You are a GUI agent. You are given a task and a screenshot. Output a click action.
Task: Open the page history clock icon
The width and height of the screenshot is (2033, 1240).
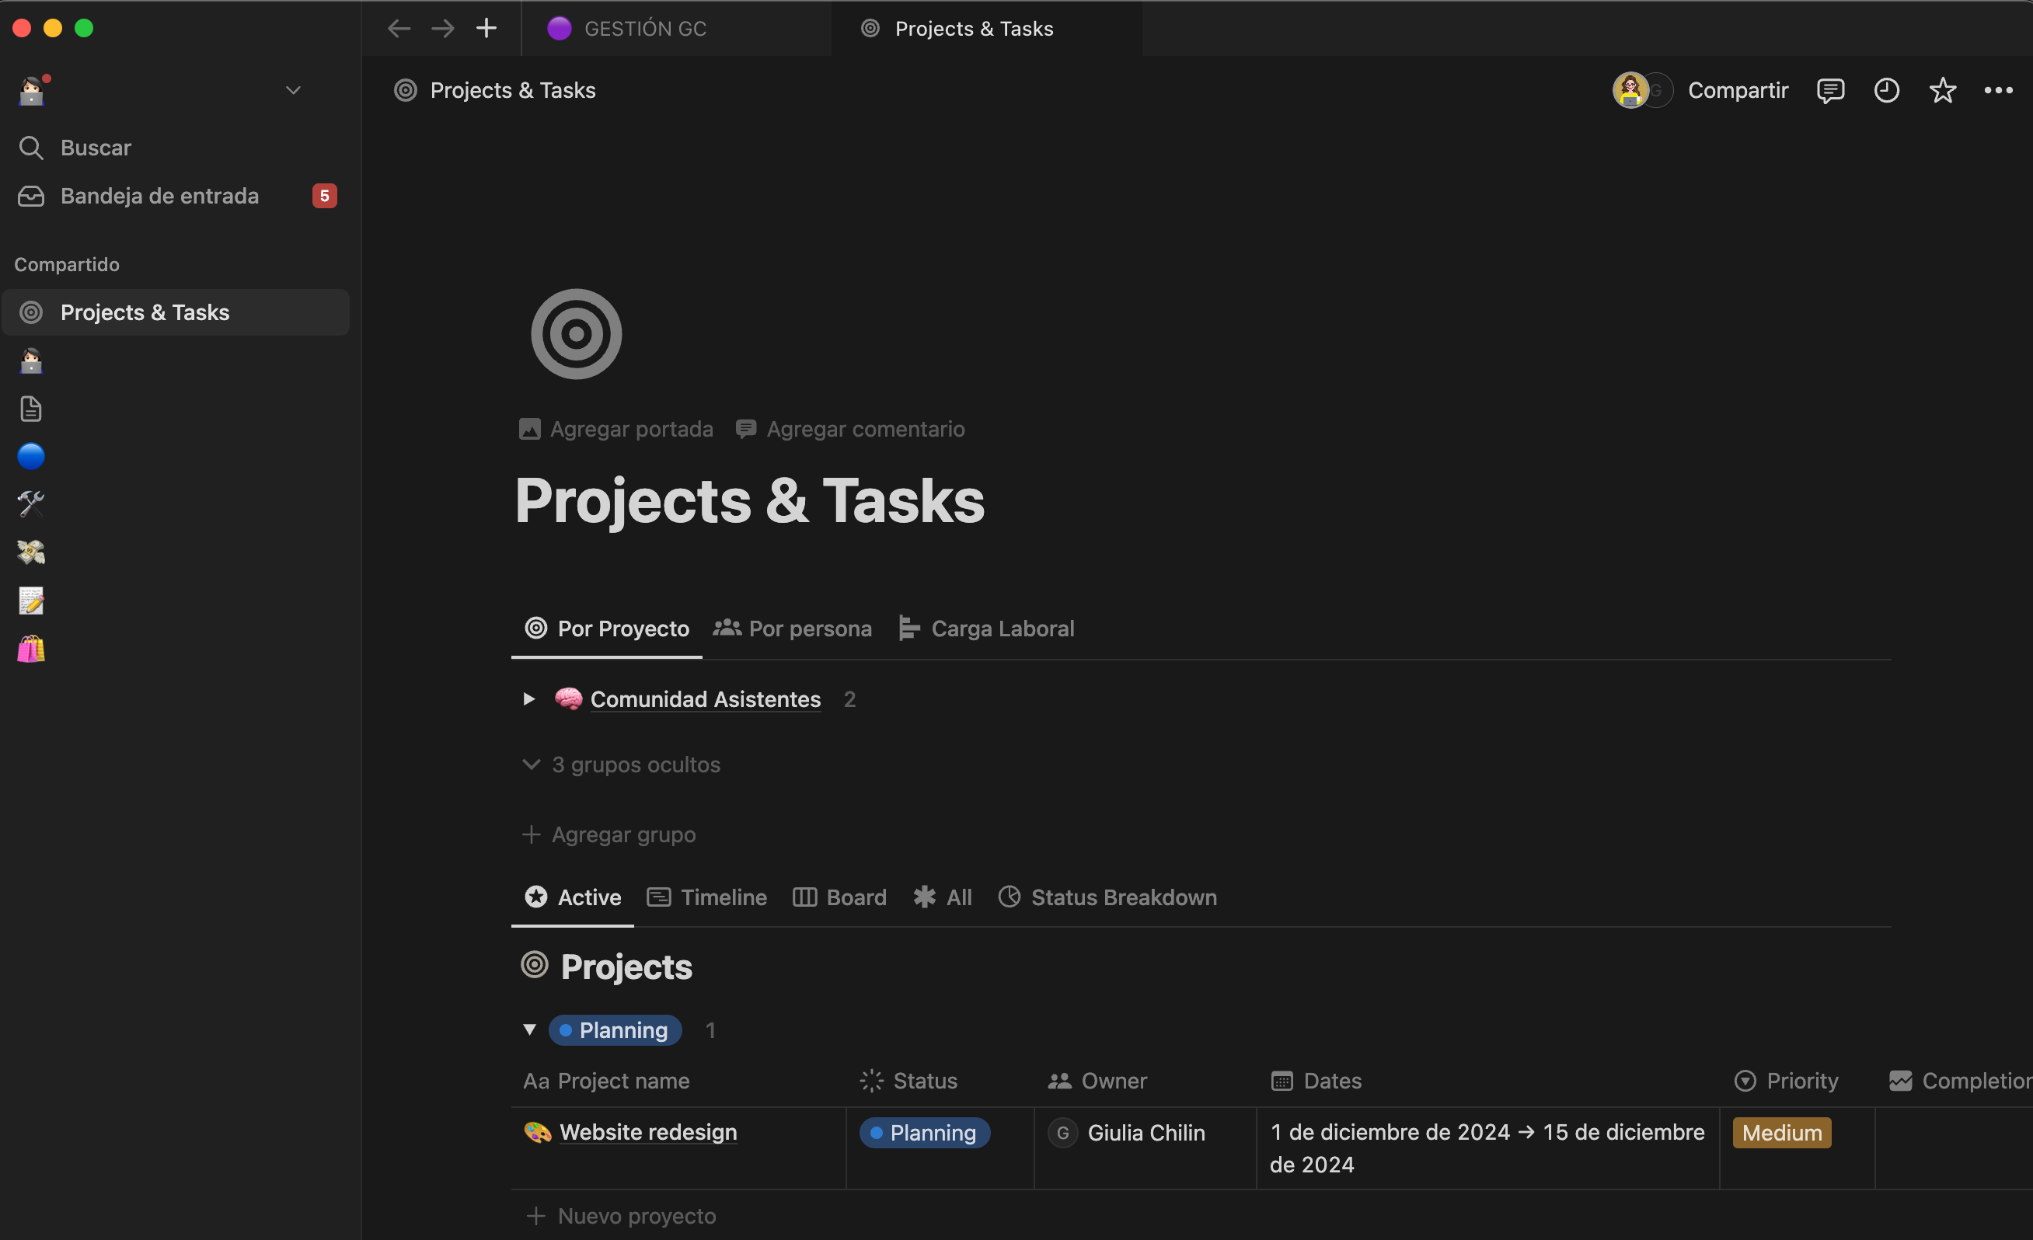(1887, 90)
